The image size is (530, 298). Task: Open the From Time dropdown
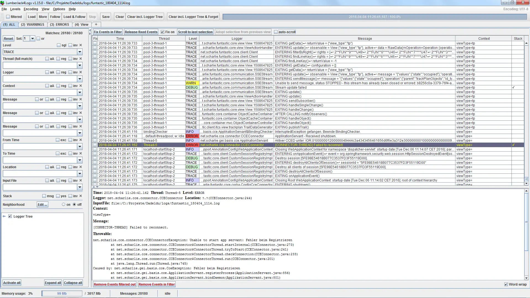(80, 146)
